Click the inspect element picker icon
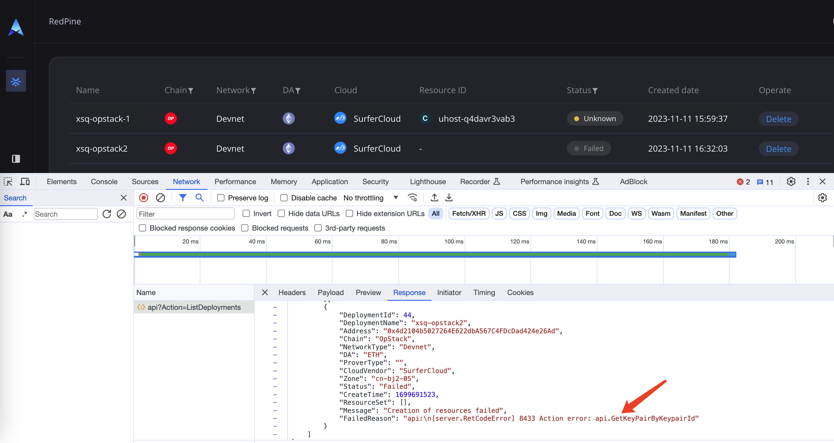The width and height of the screenshot is (834, 443). [8, 182]
